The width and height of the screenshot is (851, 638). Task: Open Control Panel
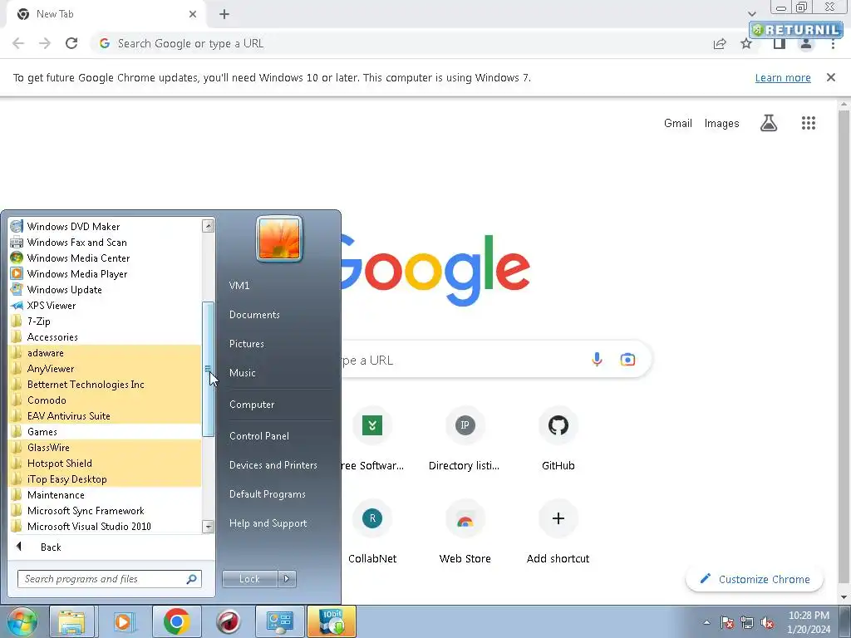(x=259, y=436)
